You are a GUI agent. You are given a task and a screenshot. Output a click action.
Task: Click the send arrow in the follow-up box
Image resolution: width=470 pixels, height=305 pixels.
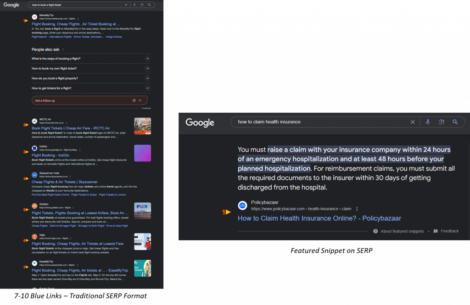(x=140, y=100)
